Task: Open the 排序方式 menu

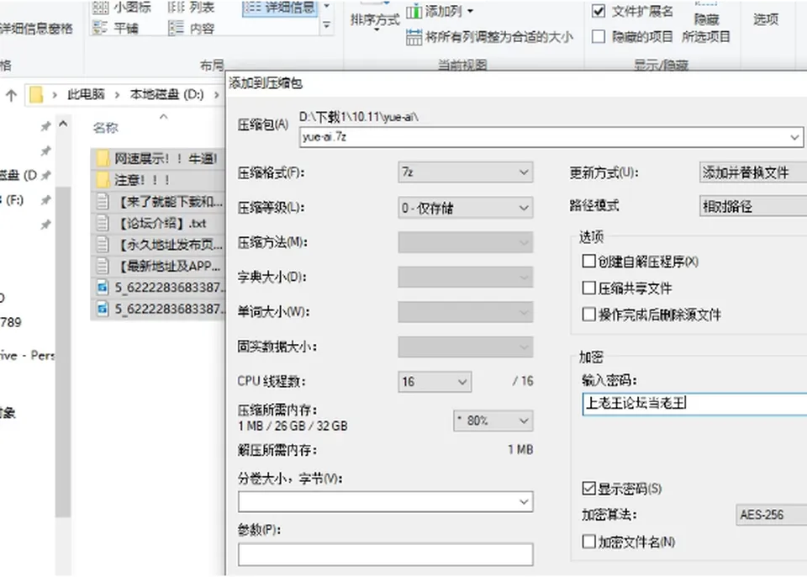Action: point(375,20)
